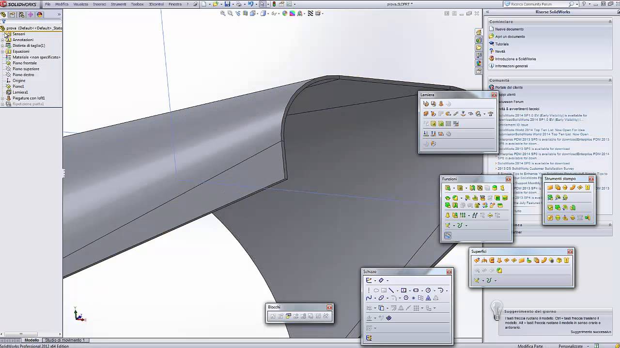This screenshot has height=348, width=620.
Task: Collapse the Cominciare section
Action: pos(610,22)
